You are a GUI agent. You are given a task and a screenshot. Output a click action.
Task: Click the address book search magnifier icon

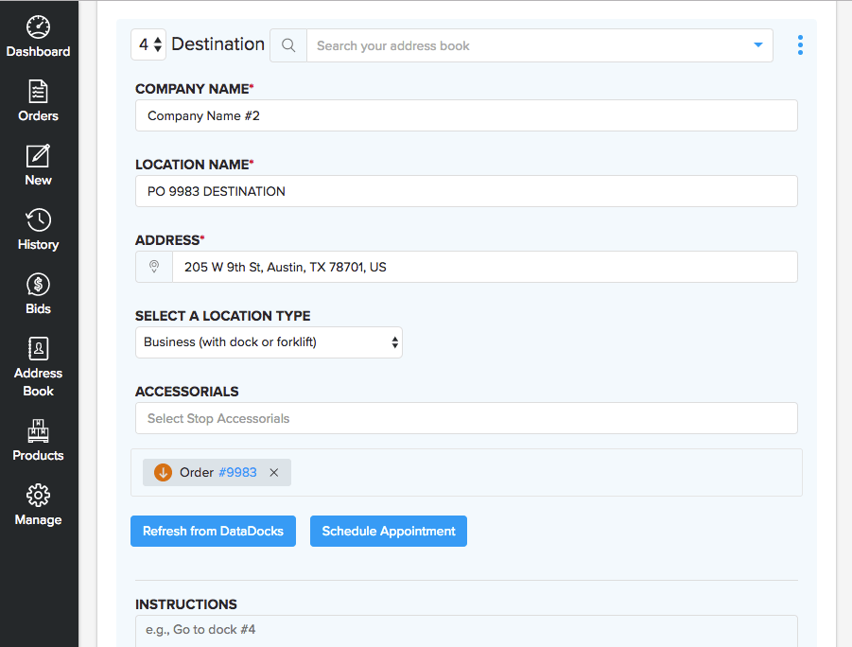coord(288,45)
